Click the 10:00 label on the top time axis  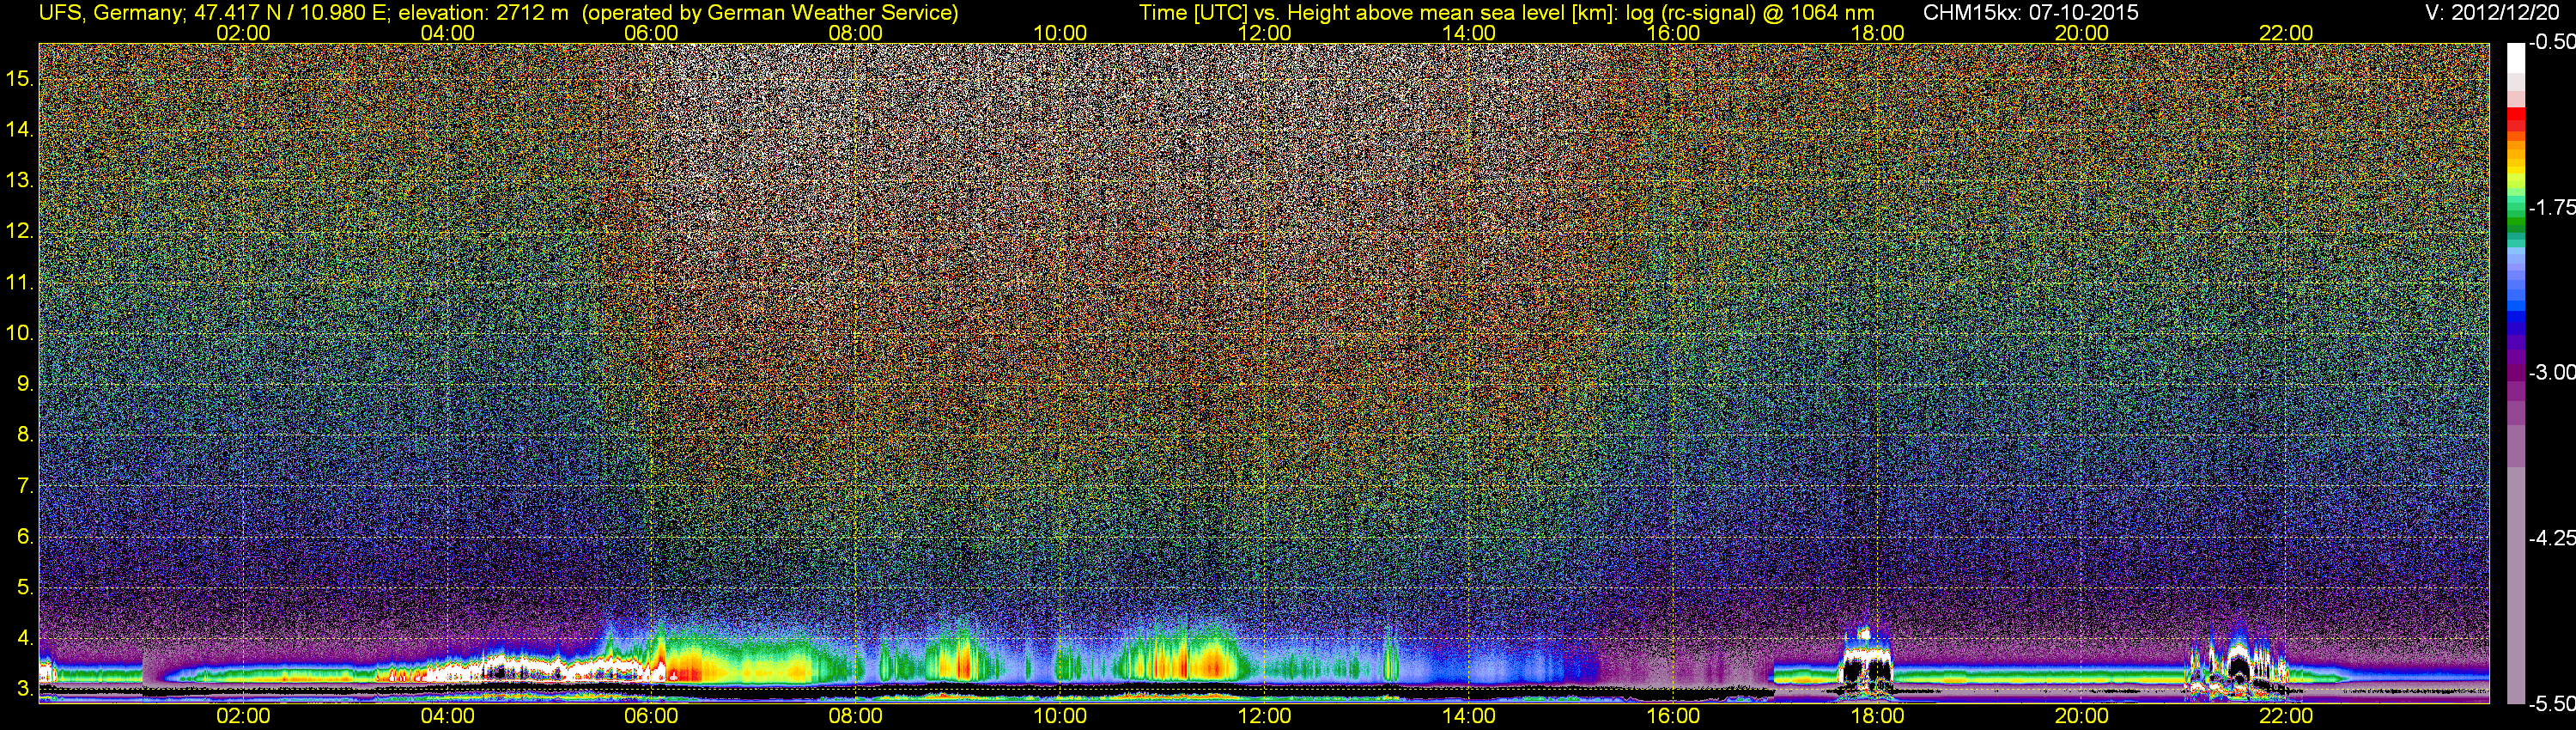1060,33
